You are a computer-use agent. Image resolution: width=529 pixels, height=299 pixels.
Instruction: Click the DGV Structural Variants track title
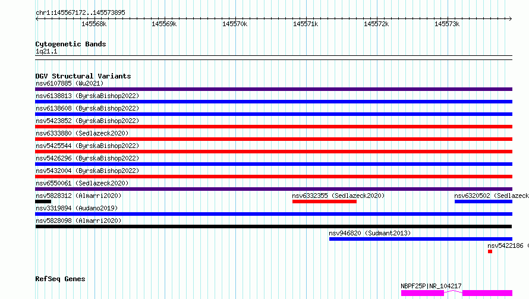tap(83, 76)
